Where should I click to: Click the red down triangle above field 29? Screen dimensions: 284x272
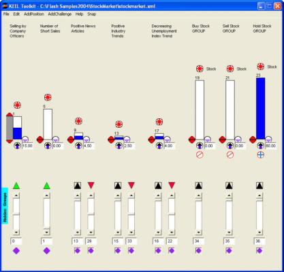[x=91, y=186]
